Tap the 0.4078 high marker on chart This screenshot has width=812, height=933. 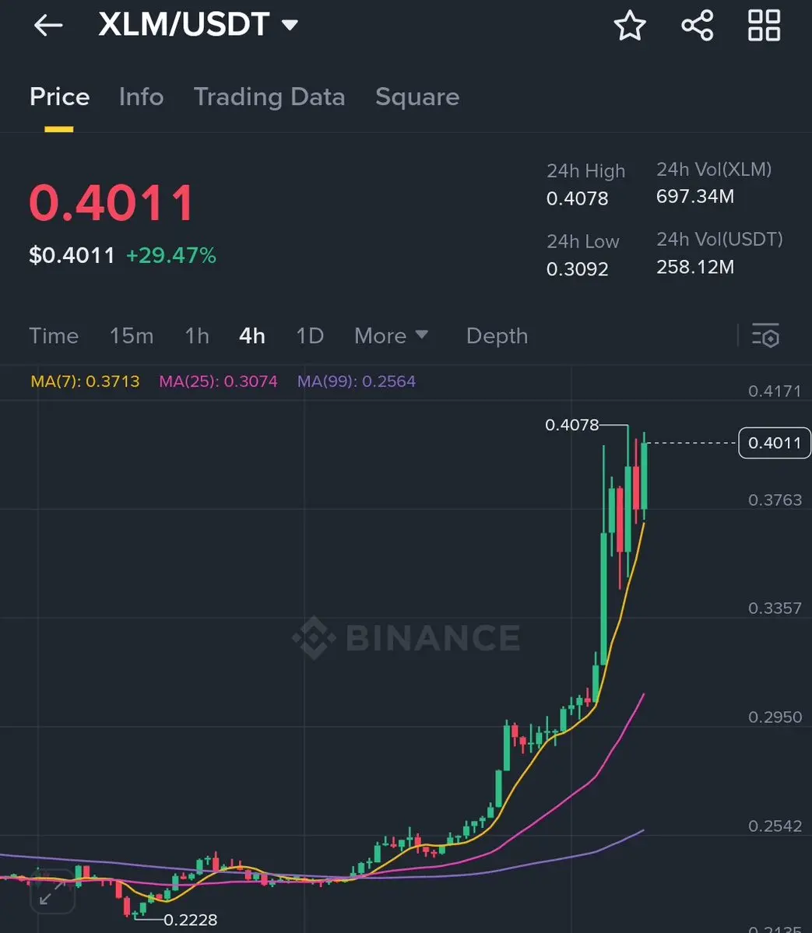click(x=571, y=425)
